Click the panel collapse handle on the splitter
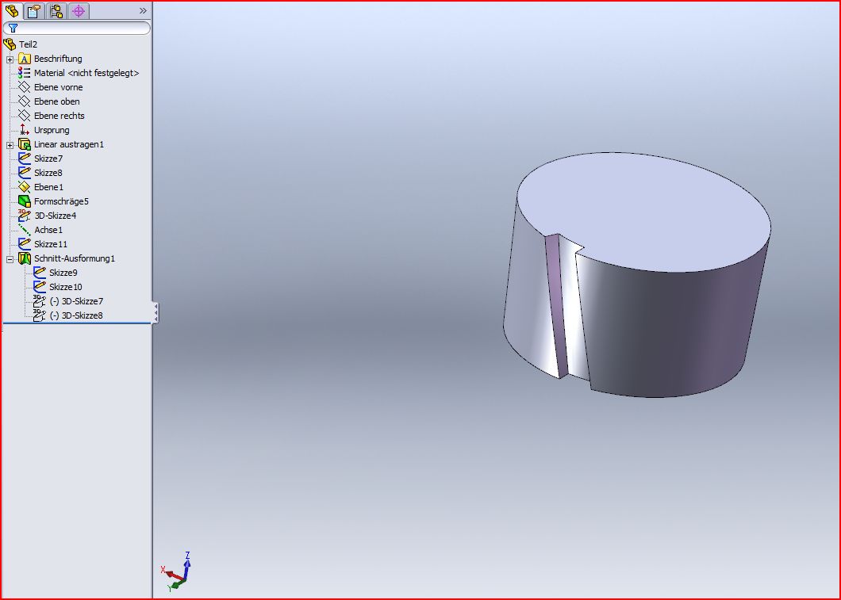 pos(156,312)
